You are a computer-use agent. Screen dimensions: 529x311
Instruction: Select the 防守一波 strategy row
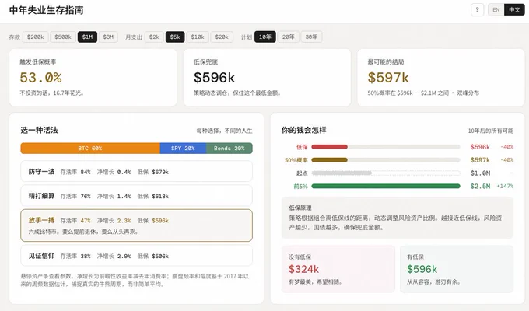click(136, 172)
